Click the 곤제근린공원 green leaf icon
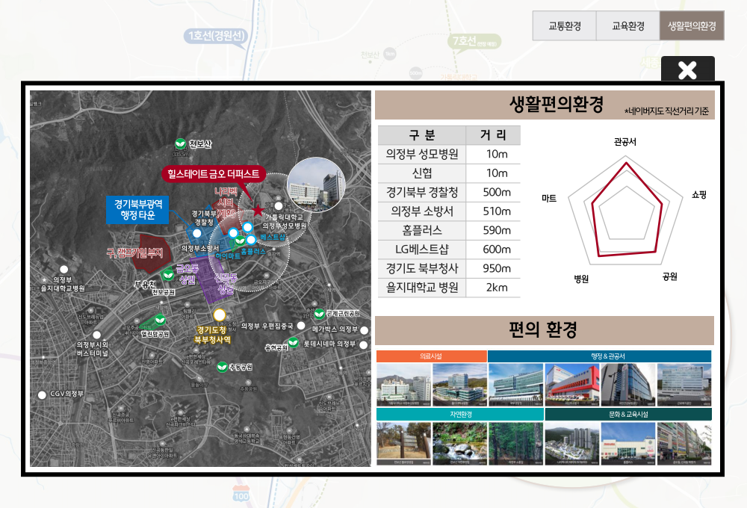Image resolution: width=747 pixels, height=508 pixels. click(319, 314)
